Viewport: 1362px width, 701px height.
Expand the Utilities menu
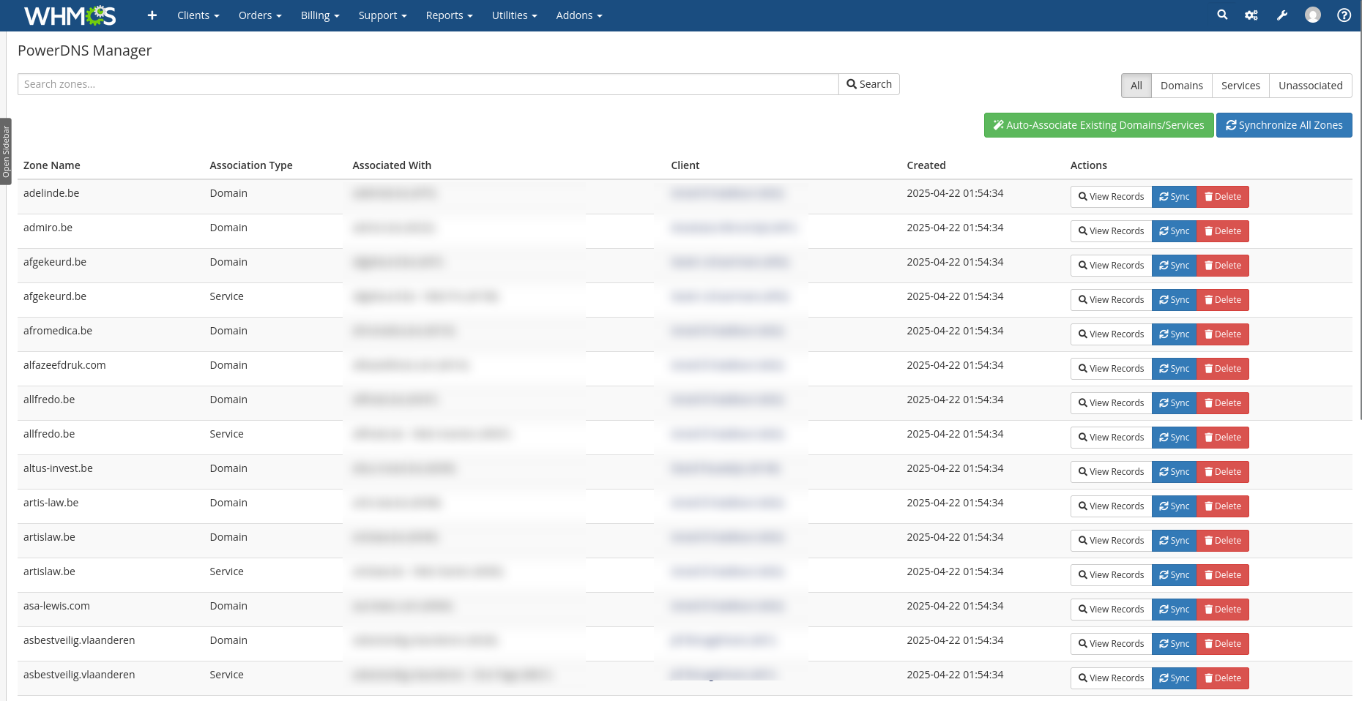click(514, 15)
